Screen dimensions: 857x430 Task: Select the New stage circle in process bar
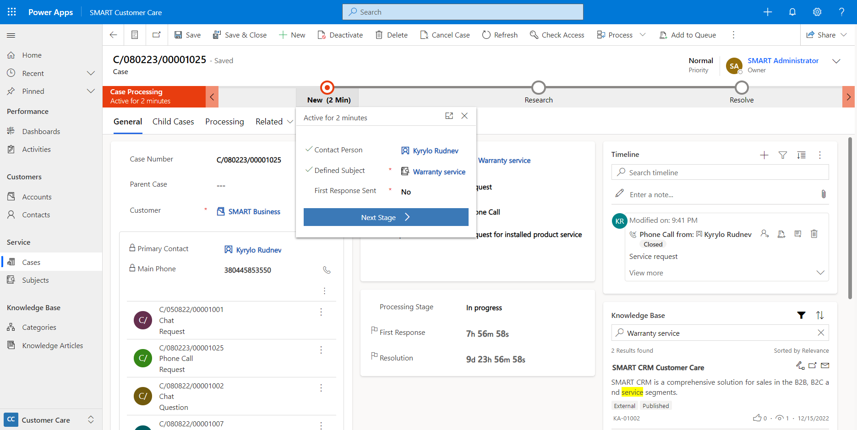pos(327,87)
